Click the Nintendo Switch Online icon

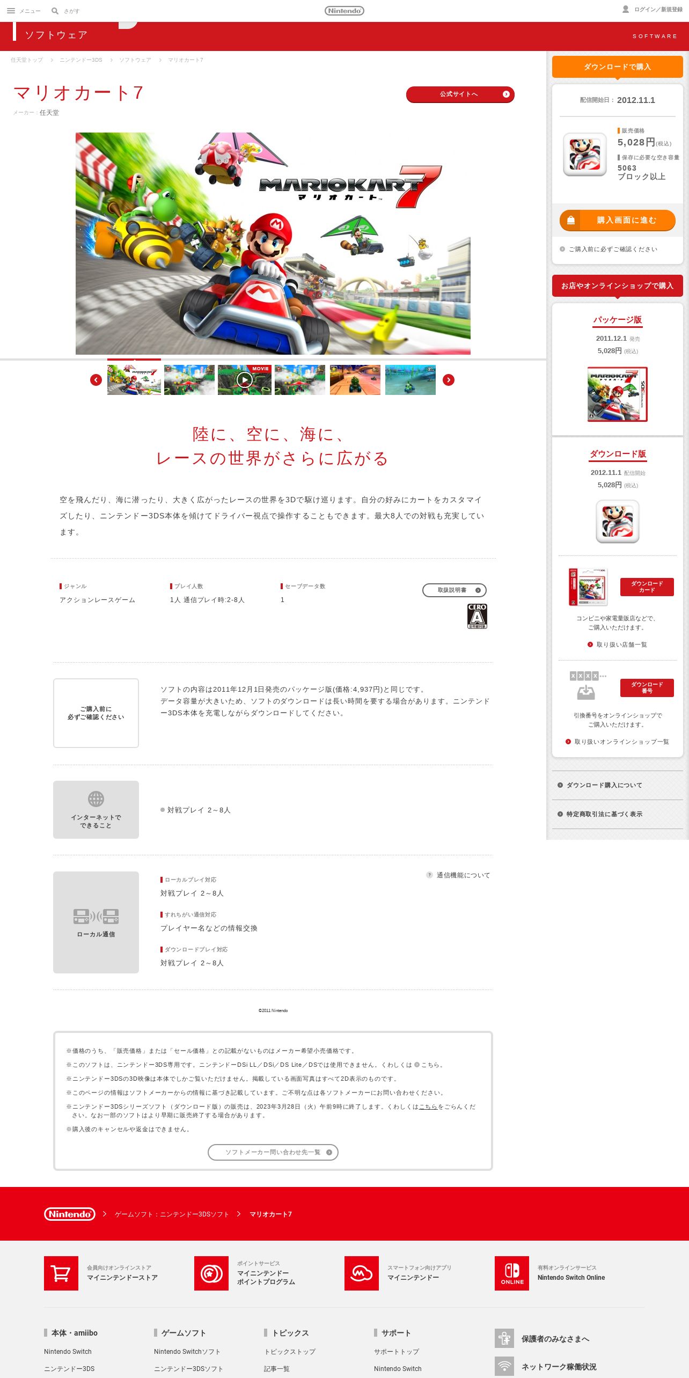pyautogui.click(x=512, y=1273)
